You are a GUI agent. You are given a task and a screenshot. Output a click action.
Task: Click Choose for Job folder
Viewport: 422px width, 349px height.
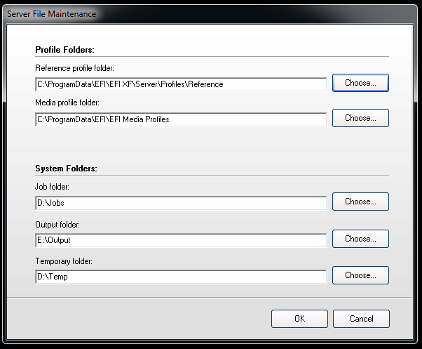pos(360,202)
